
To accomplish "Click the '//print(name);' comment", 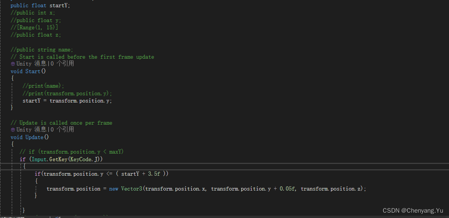I will click(x=43, y=86).
